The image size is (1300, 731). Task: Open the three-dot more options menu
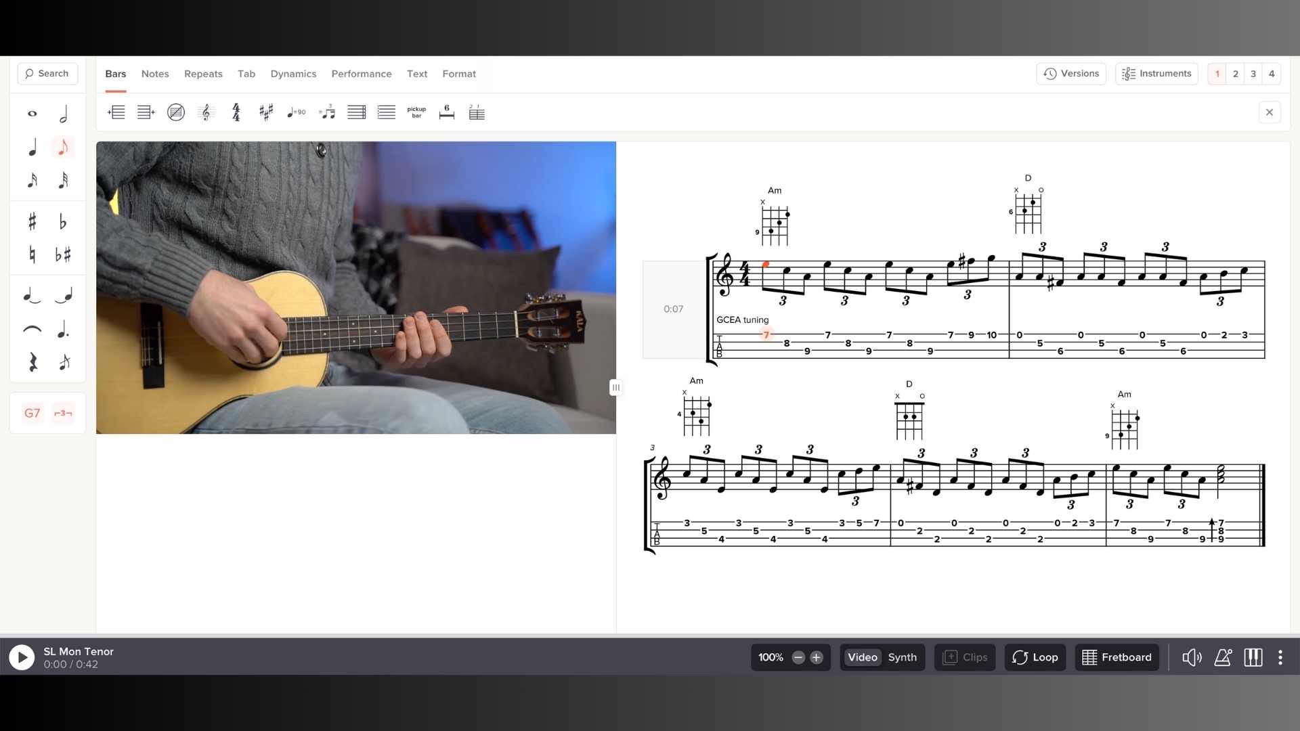pos(1280,657)
